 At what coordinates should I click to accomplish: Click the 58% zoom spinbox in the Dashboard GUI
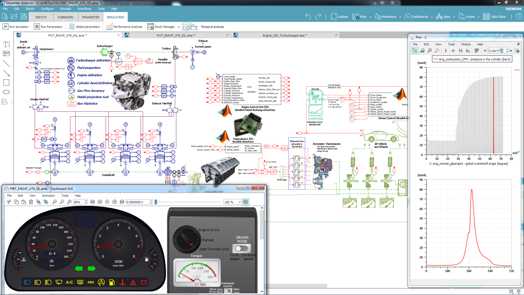pyautogui.click(x=80, y=202)
